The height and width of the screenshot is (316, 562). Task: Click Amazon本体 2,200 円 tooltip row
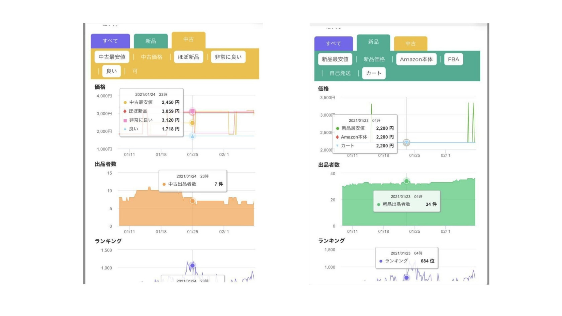coord(365,137)
